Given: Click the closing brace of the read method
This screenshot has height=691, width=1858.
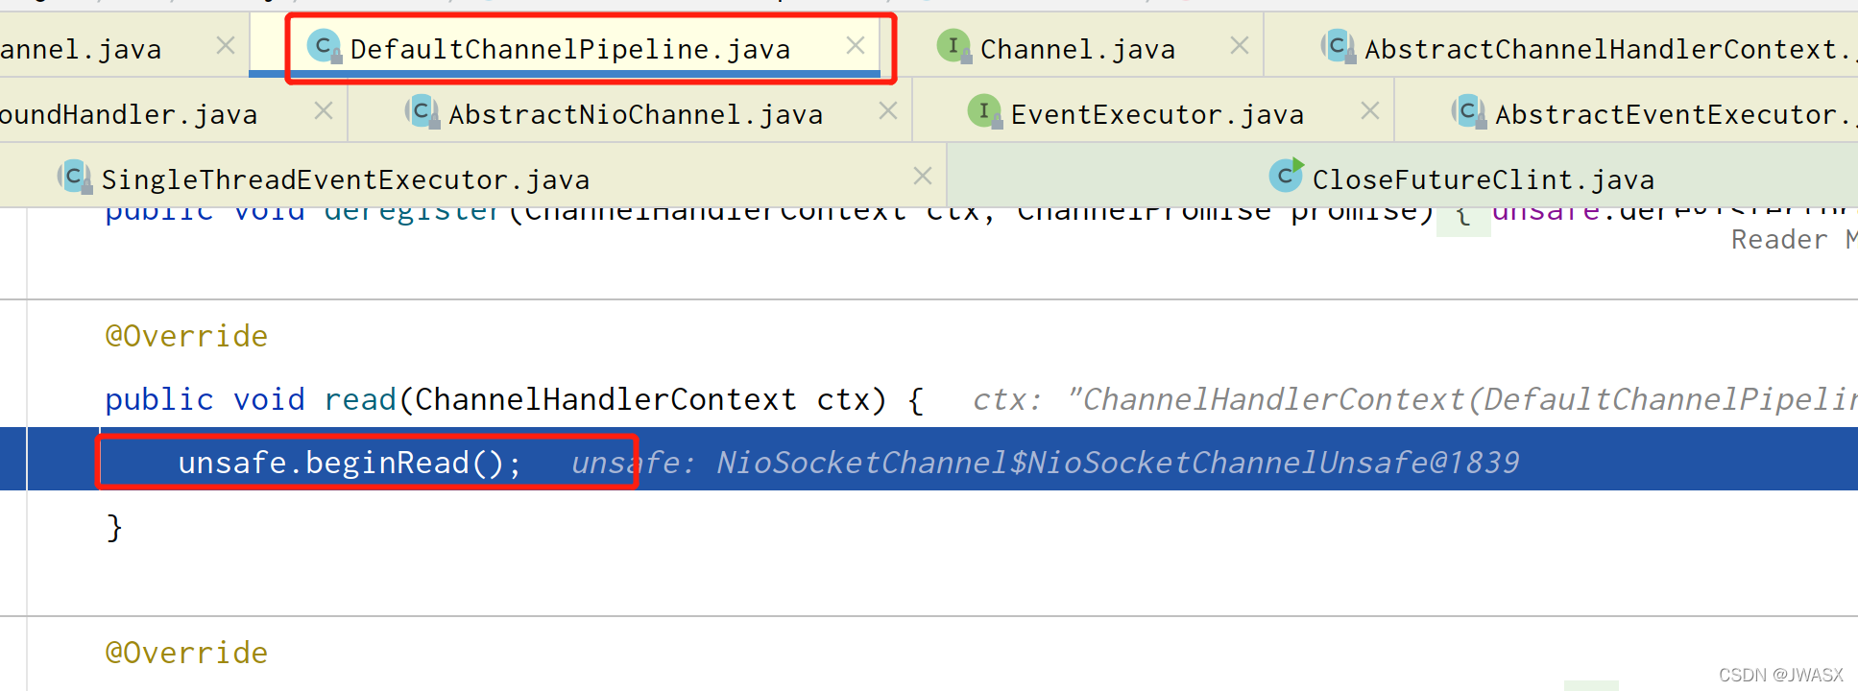Looking at the screenshot, I should (x=114, y=527).
